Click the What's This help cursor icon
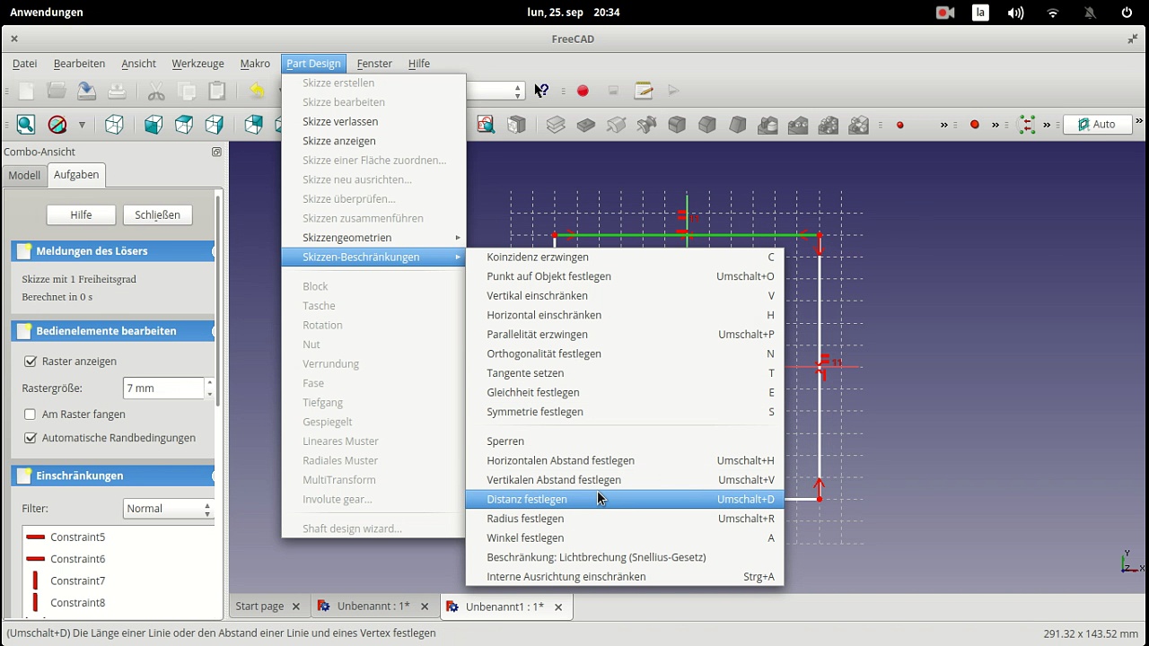Viewport: 1149px width, 646px height. (x=541, y=91)
